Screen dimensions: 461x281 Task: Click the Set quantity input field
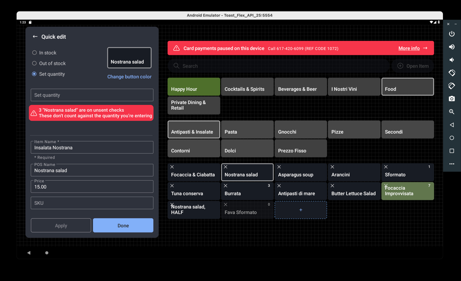point(92,95)
